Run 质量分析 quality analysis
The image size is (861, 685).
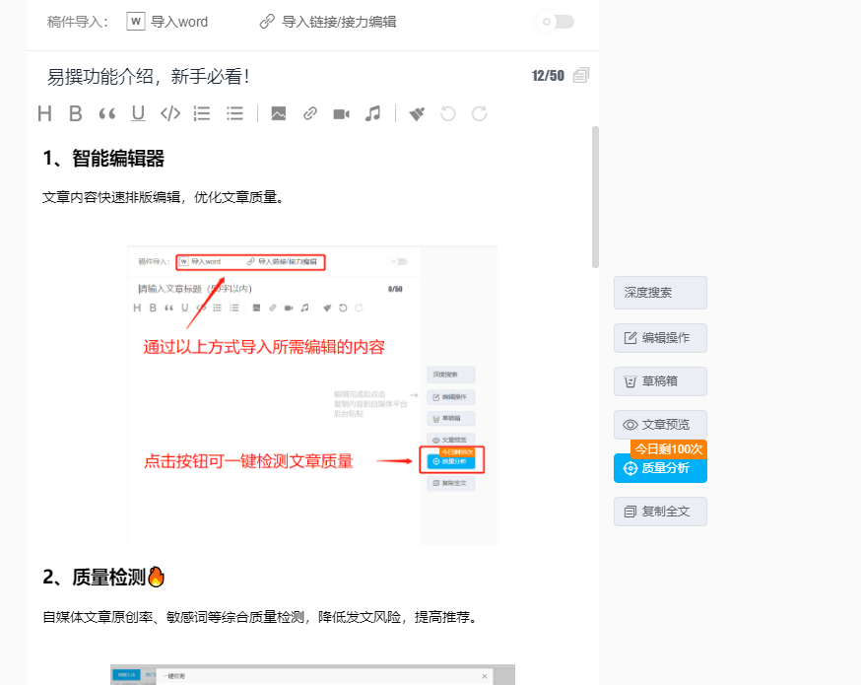click(x=659, y=468)
